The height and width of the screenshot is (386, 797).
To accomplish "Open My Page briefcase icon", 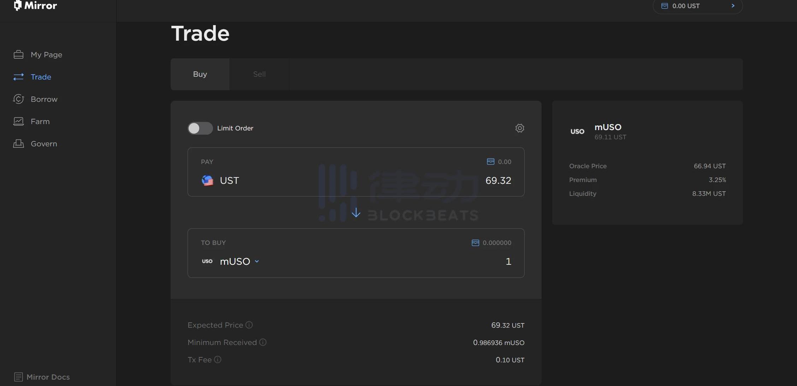I will pyautogui.click(x=18, y=54).
